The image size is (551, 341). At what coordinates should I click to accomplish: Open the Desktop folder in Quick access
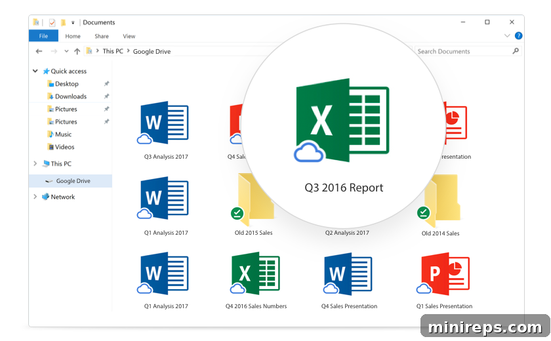pyautogui.click(x=62, y=83)
